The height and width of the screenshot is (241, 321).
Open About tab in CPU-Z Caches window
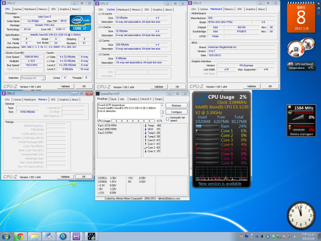(169, 10)
